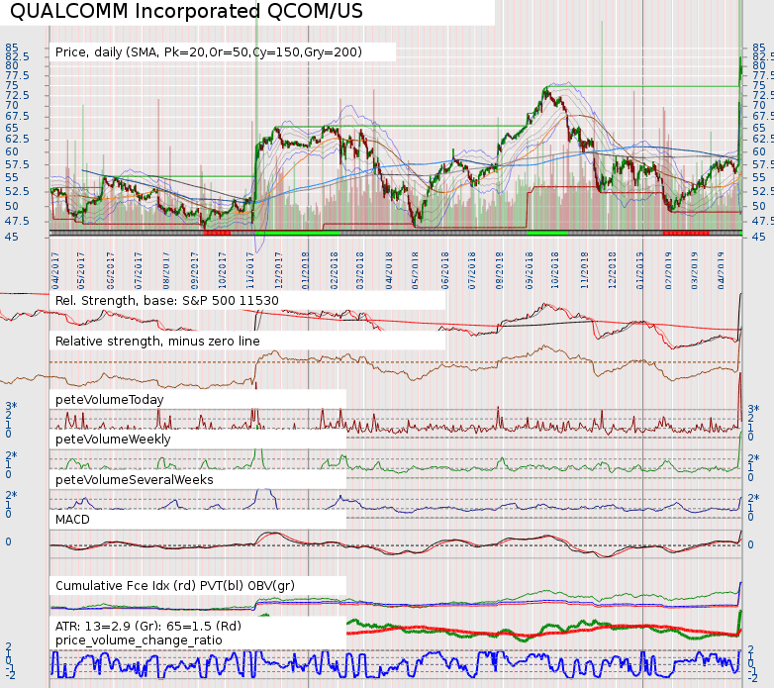Click the 03/2018 date label
The height and width of the screenshot is (688, 774).
[x=360, y=271]
